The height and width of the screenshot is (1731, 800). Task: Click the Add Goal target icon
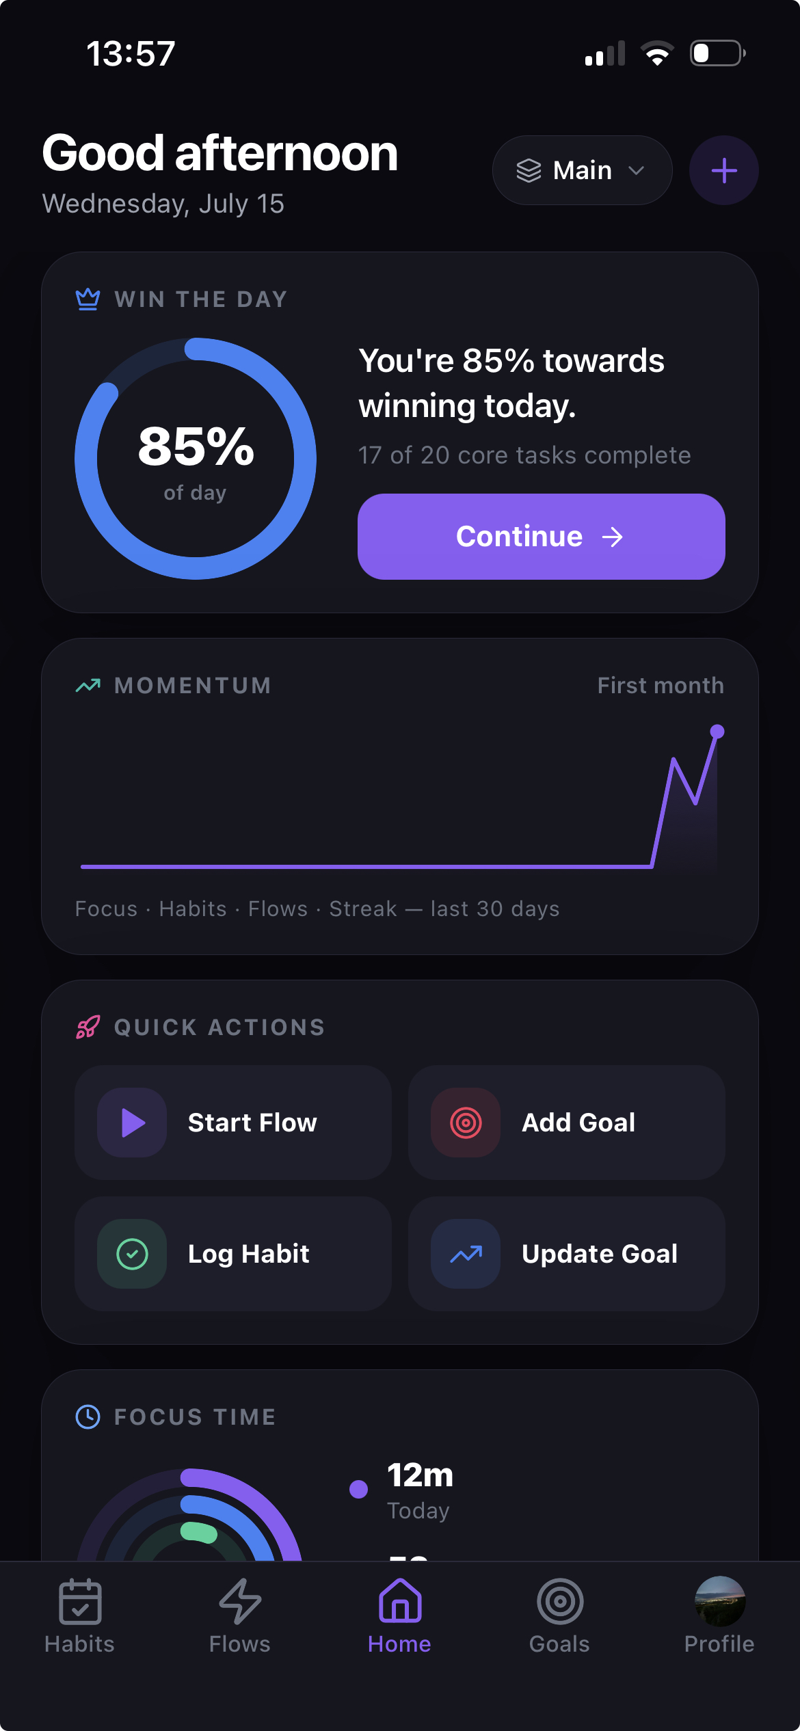point(466,1123)
